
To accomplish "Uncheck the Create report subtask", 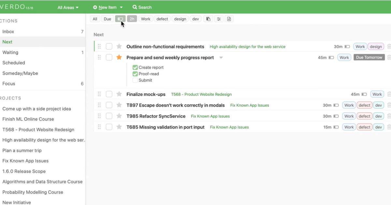I will click(135, 67).
